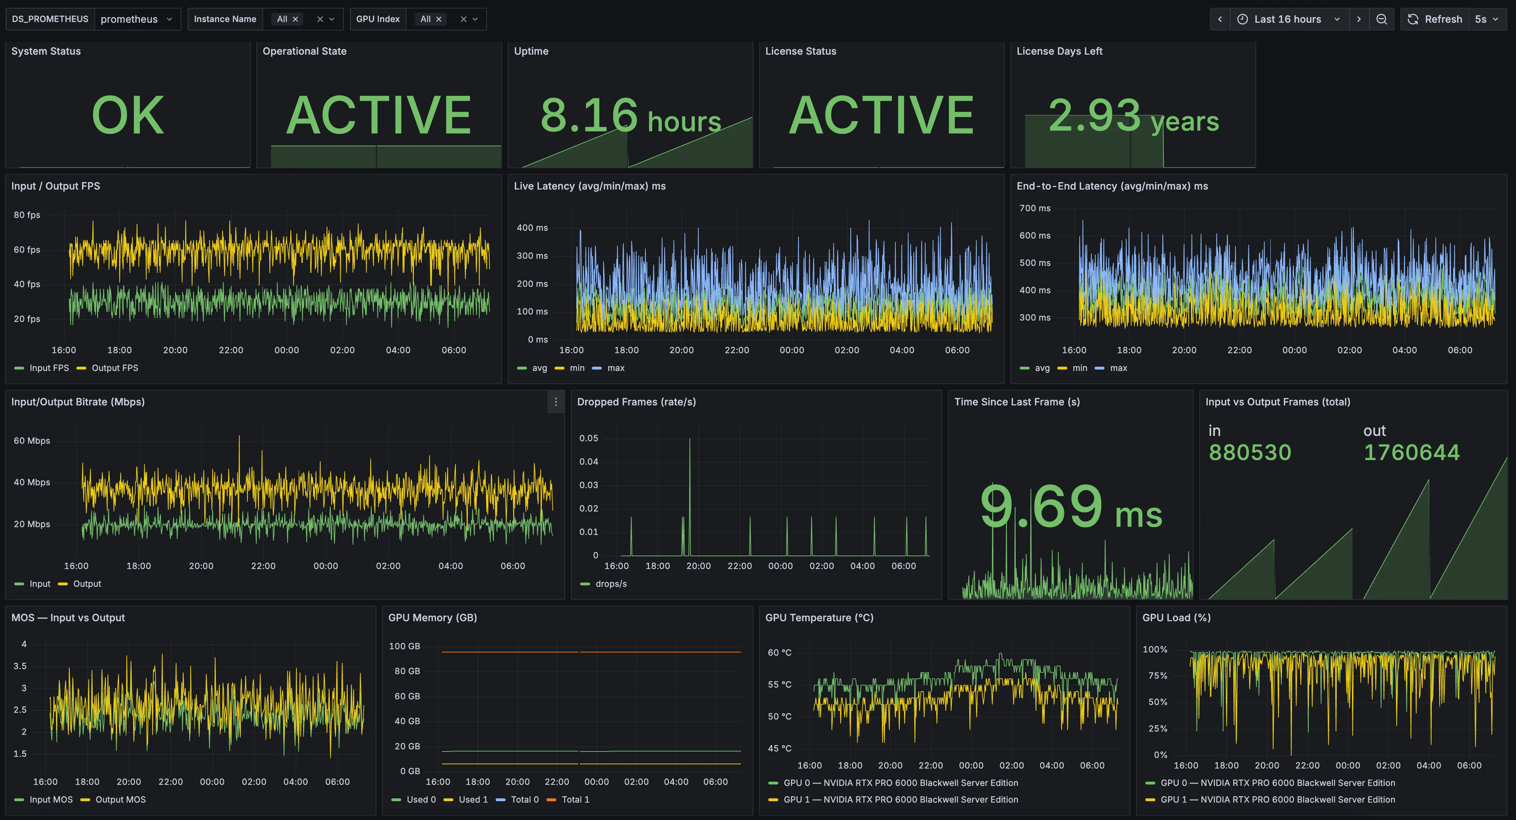Image resolution: width=1516 pixels, height=820 pixels.
Task: Click max legend label in End-to-End Latency
Action: click(1118, 368)
